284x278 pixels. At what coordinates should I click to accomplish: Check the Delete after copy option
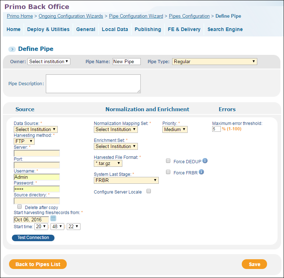coord(19,207)
